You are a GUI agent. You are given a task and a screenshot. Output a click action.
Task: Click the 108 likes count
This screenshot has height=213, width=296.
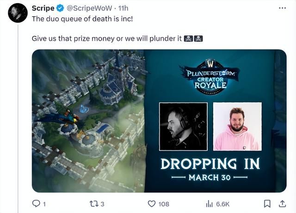(x=164, y=204)
